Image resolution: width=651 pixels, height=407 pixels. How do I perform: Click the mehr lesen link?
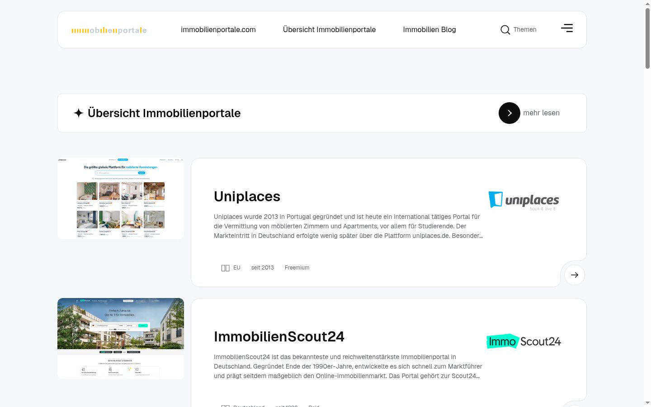(541, 113)
